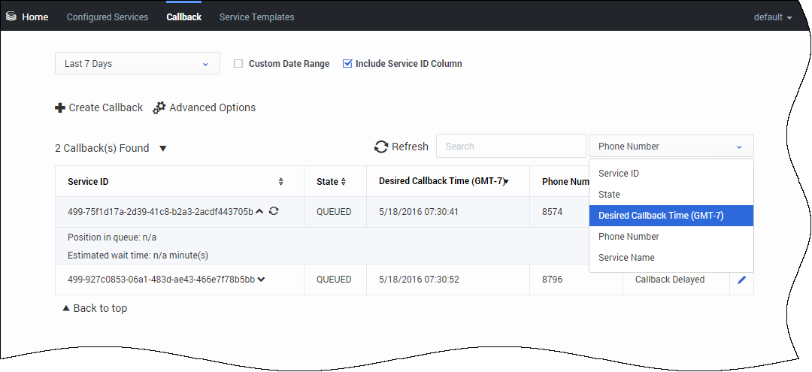This screenshot has width=812, height=372.
Task: Enable the Custom Date Range checkbox
Action: tap(238, 64)
